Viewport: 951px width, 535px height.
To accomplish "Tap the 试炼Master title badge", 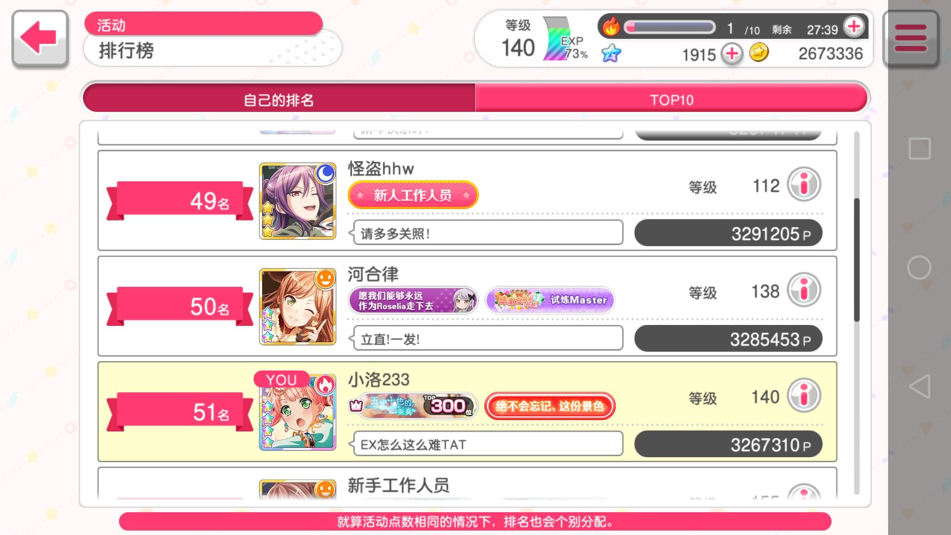I will pos(550,300).
